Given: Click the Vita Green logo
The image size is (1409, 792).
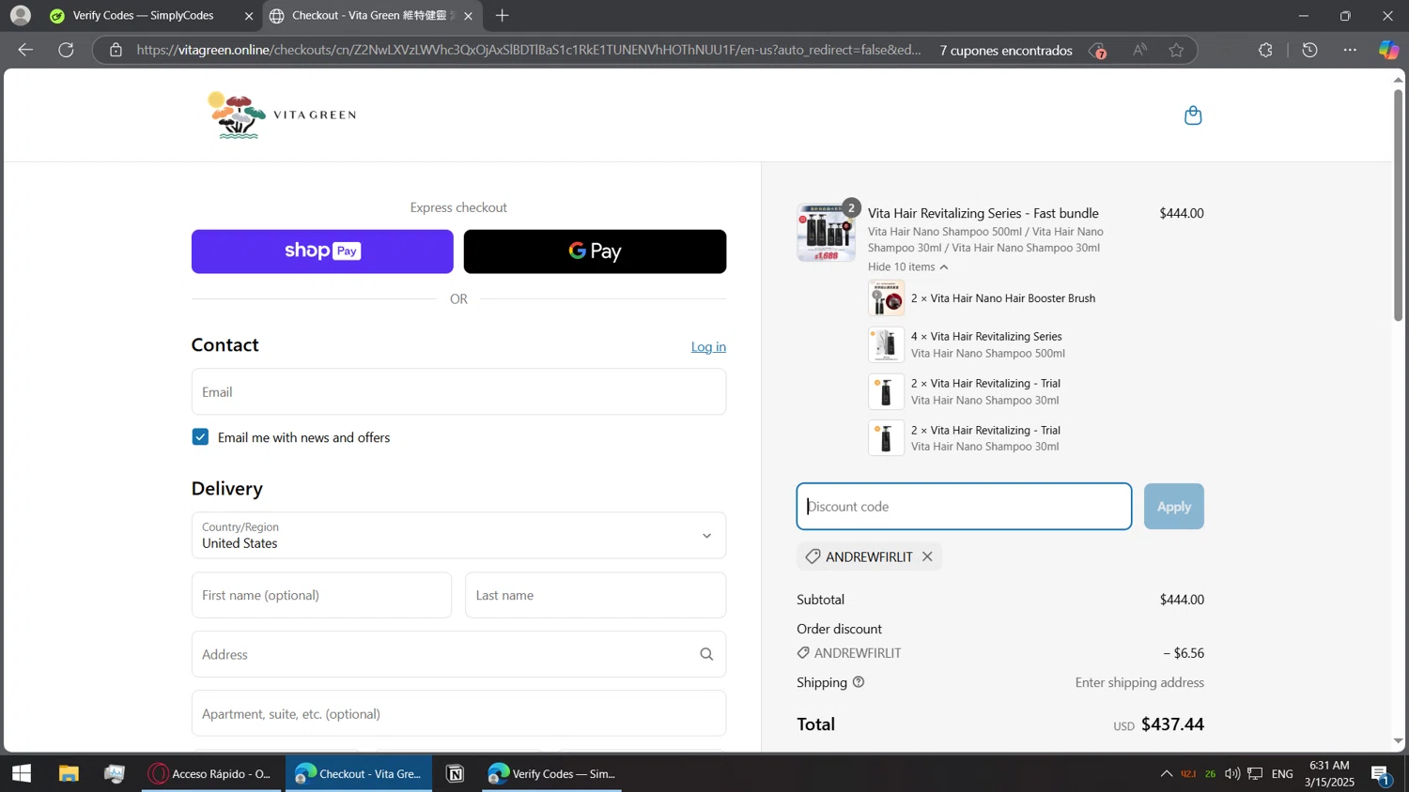Looking at the screenshot, I should (x=282, y=115).
